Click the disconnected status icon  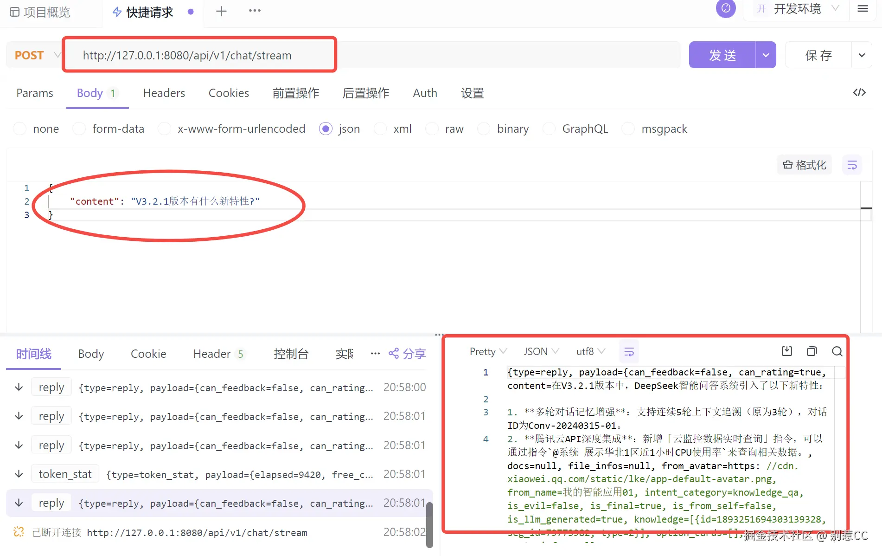(x=19, y=532)
